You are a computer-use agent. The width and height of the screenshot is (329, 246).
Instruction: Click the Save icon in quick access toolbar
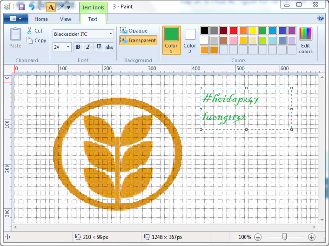(x=22, y=7)
